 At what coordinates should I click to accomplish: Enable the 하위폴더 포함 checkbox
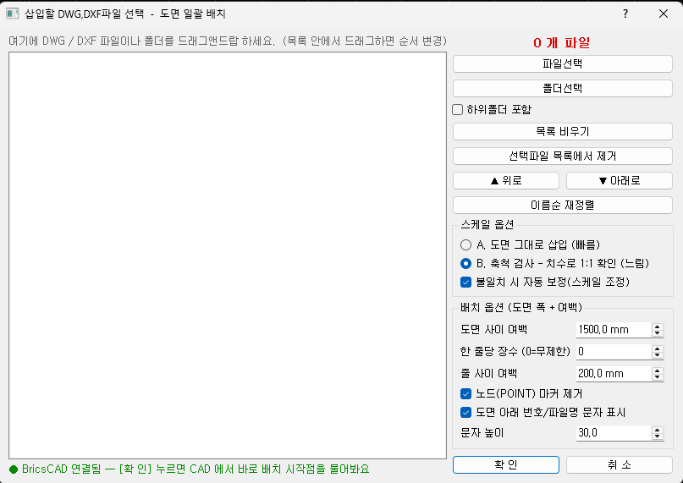(x=457, y=109)
